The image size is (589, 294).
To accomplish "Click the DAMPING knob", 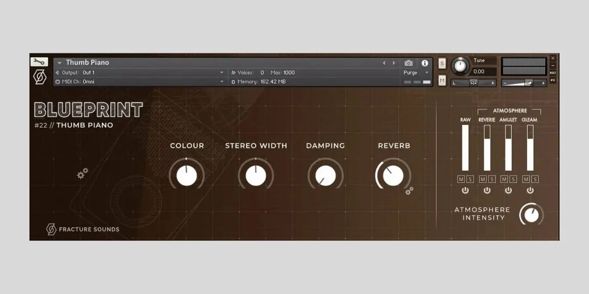I will point(326,176).
